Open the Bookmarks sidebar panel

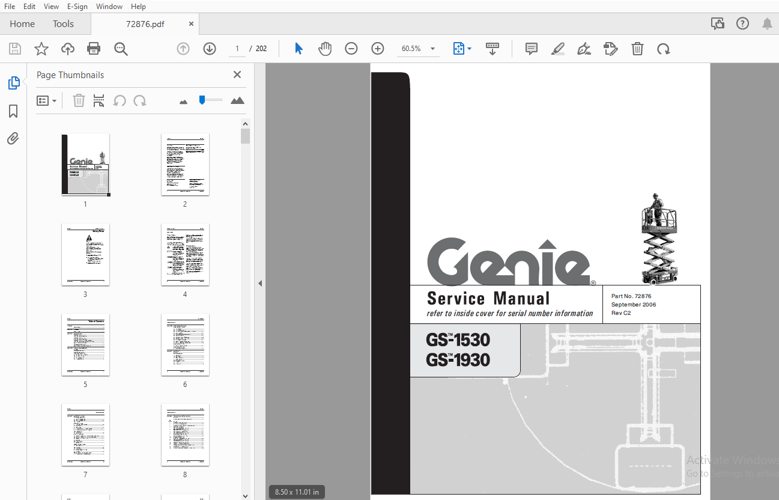pyautogui.click(x=13, y=111)
